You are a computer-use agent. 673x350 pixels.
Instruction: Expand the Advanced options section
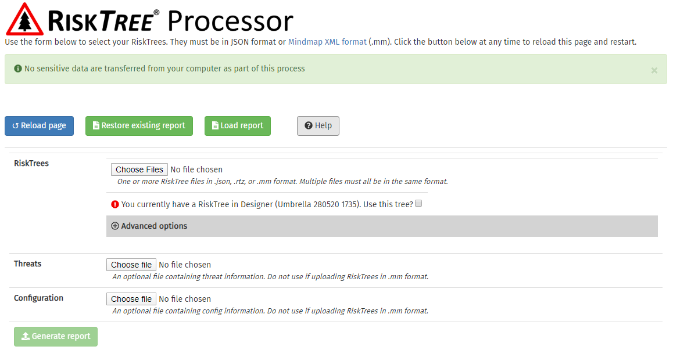coord(154,226)
